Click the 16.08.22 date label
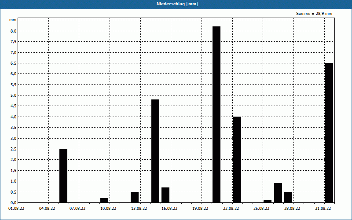The image size is (352, 220). coord(169,209)
